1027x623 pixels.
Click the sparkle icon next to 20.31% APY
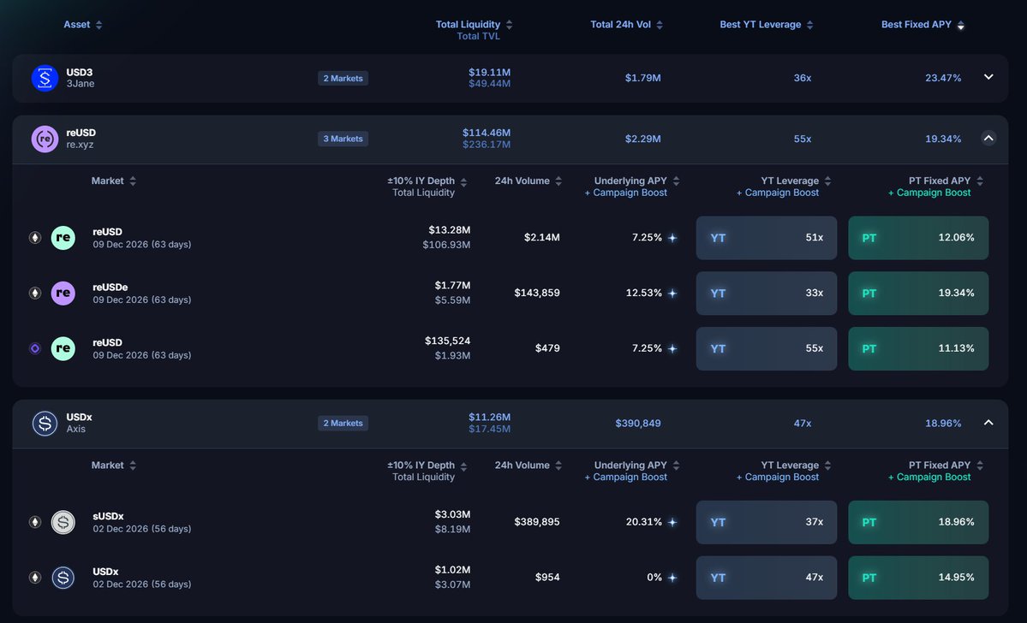672,522
